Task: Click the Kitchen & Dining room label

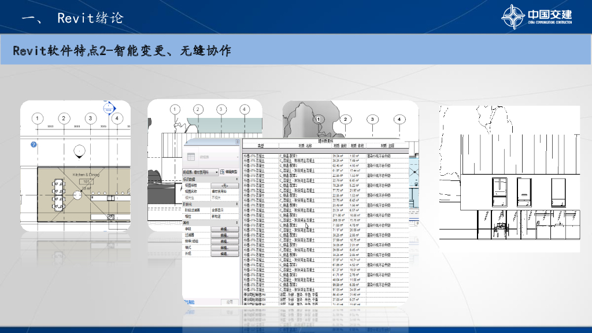Action: click(x=86, y=175)
